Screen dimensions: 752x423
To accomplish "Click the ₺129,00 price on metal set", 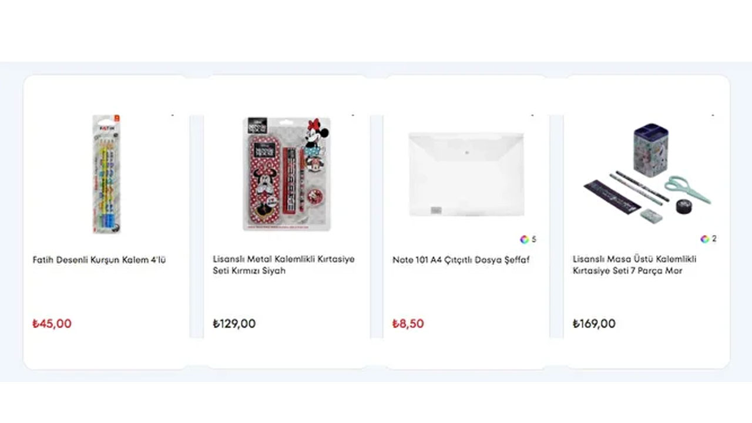I will pos(234,324).
